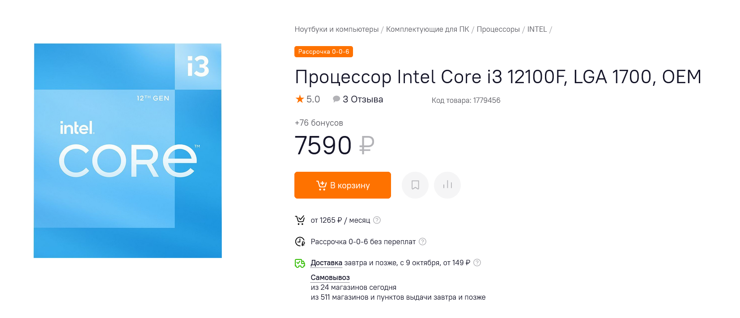The height and width of the screenshot is (318, 740).
Task: Add processor to cart with В корзину
Action: 343,185
